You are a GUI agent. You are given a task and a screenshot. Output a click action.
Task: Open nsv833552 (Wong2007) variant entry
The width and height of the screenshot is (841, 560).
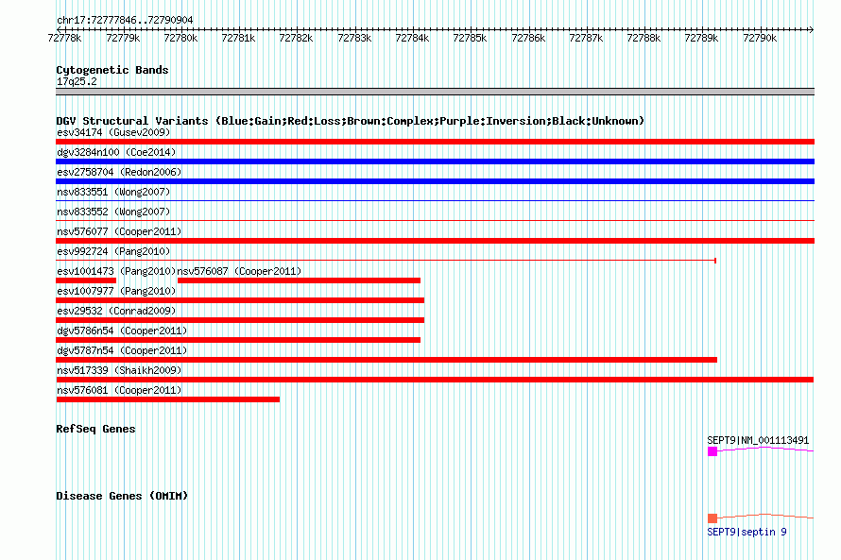click(x=113, y=212)
